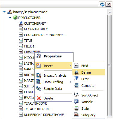Screen dimensions: 113x119
Task: Insert a Style from submenu
Action: point(89,108)
